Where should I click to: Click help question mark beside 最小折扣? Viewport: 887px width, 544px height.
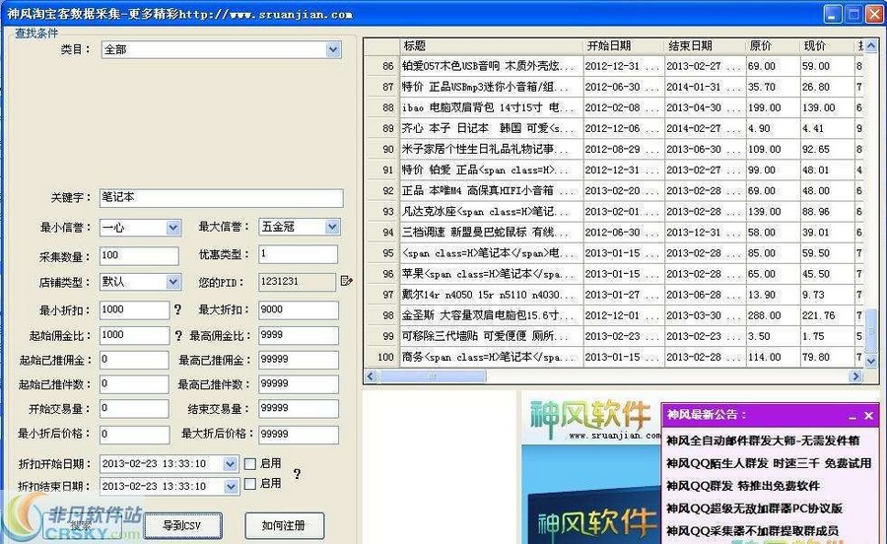(177, 309)
